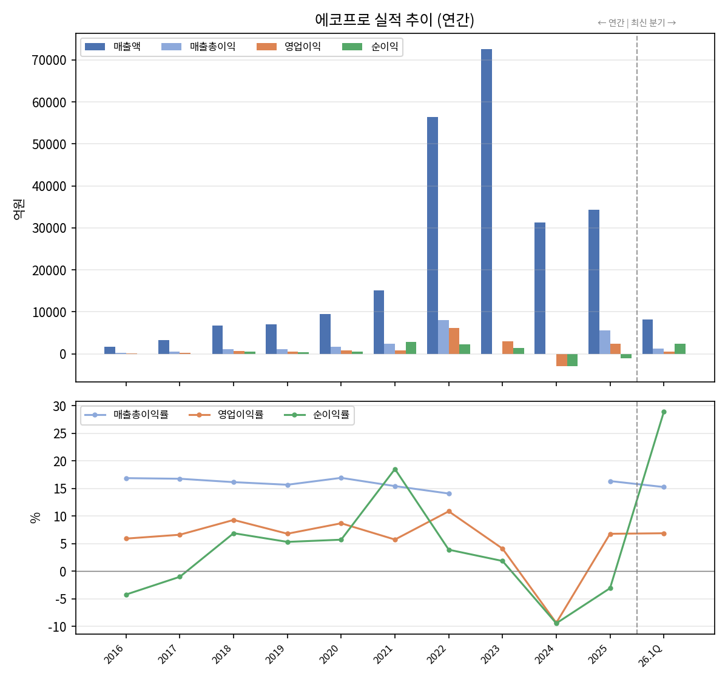This screenshot has width=728, height=682.
Task: Click the 영업이익률 legend entry
Action: [x=226, y=415]
